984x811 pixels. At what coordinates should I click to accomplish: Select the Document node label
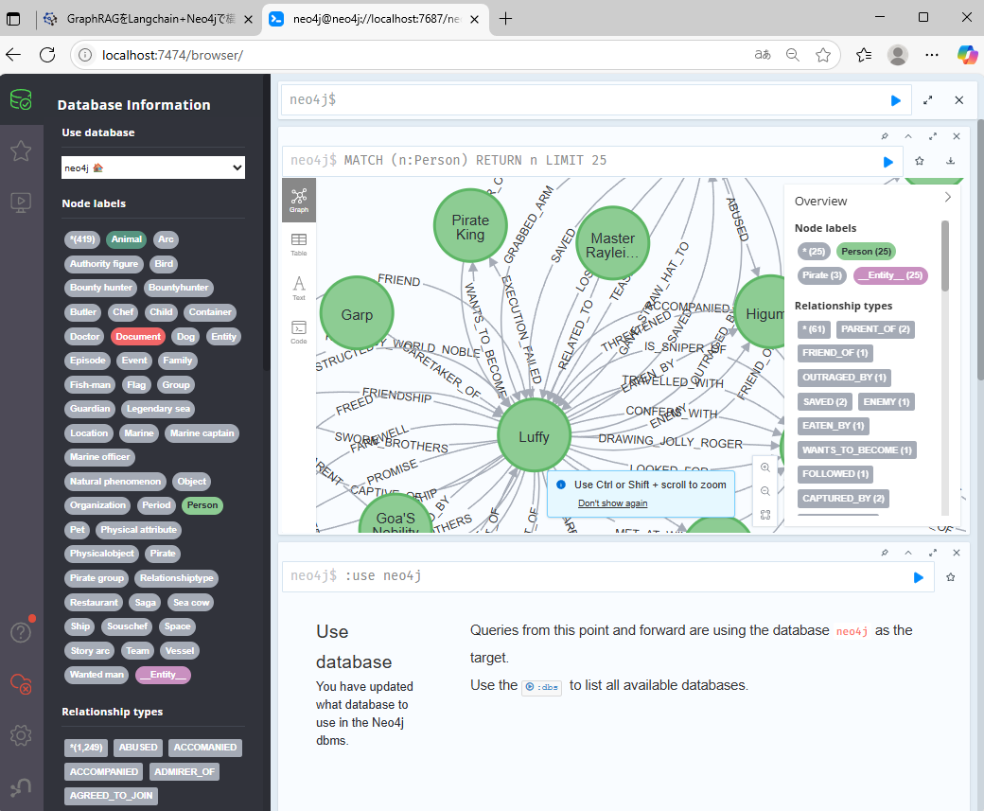[x=138, y=337]
